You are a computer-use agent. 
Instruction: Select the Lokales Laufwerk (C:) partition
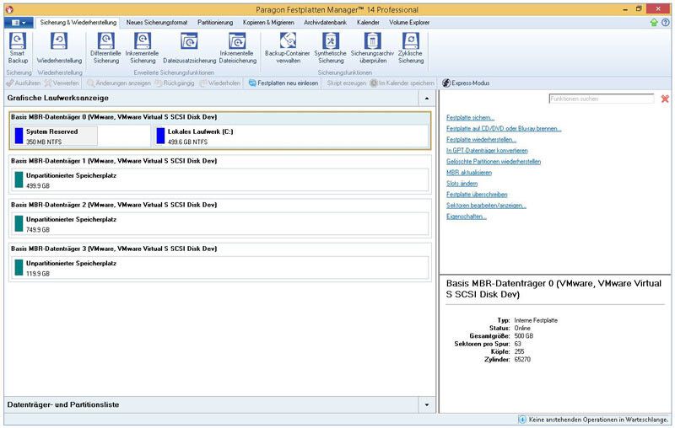[x=291, y=136]
